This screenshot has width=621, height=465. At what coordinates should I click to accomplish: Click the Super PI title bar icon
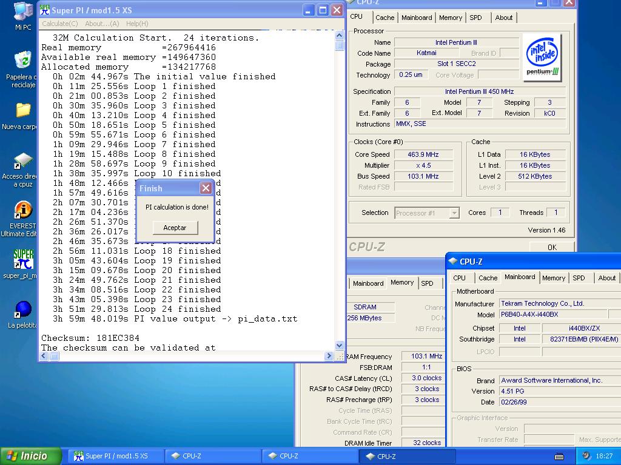tap(45, 10)
